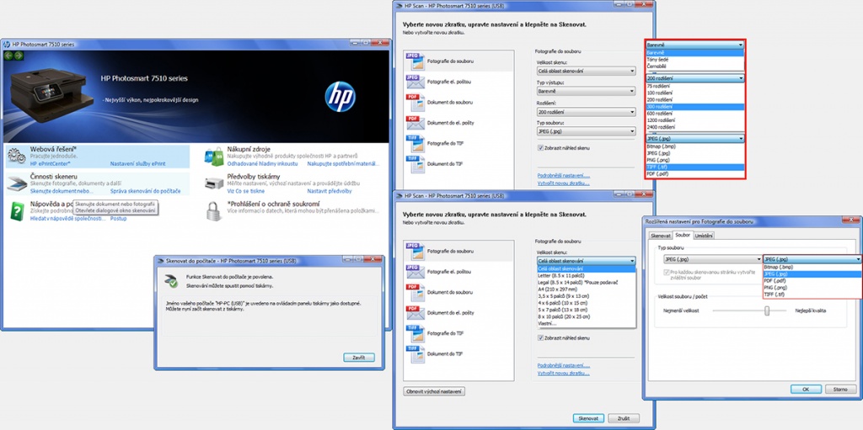
Task: Choose A4 (210 x 297 mm) scan size
Action: click(587, 289)
